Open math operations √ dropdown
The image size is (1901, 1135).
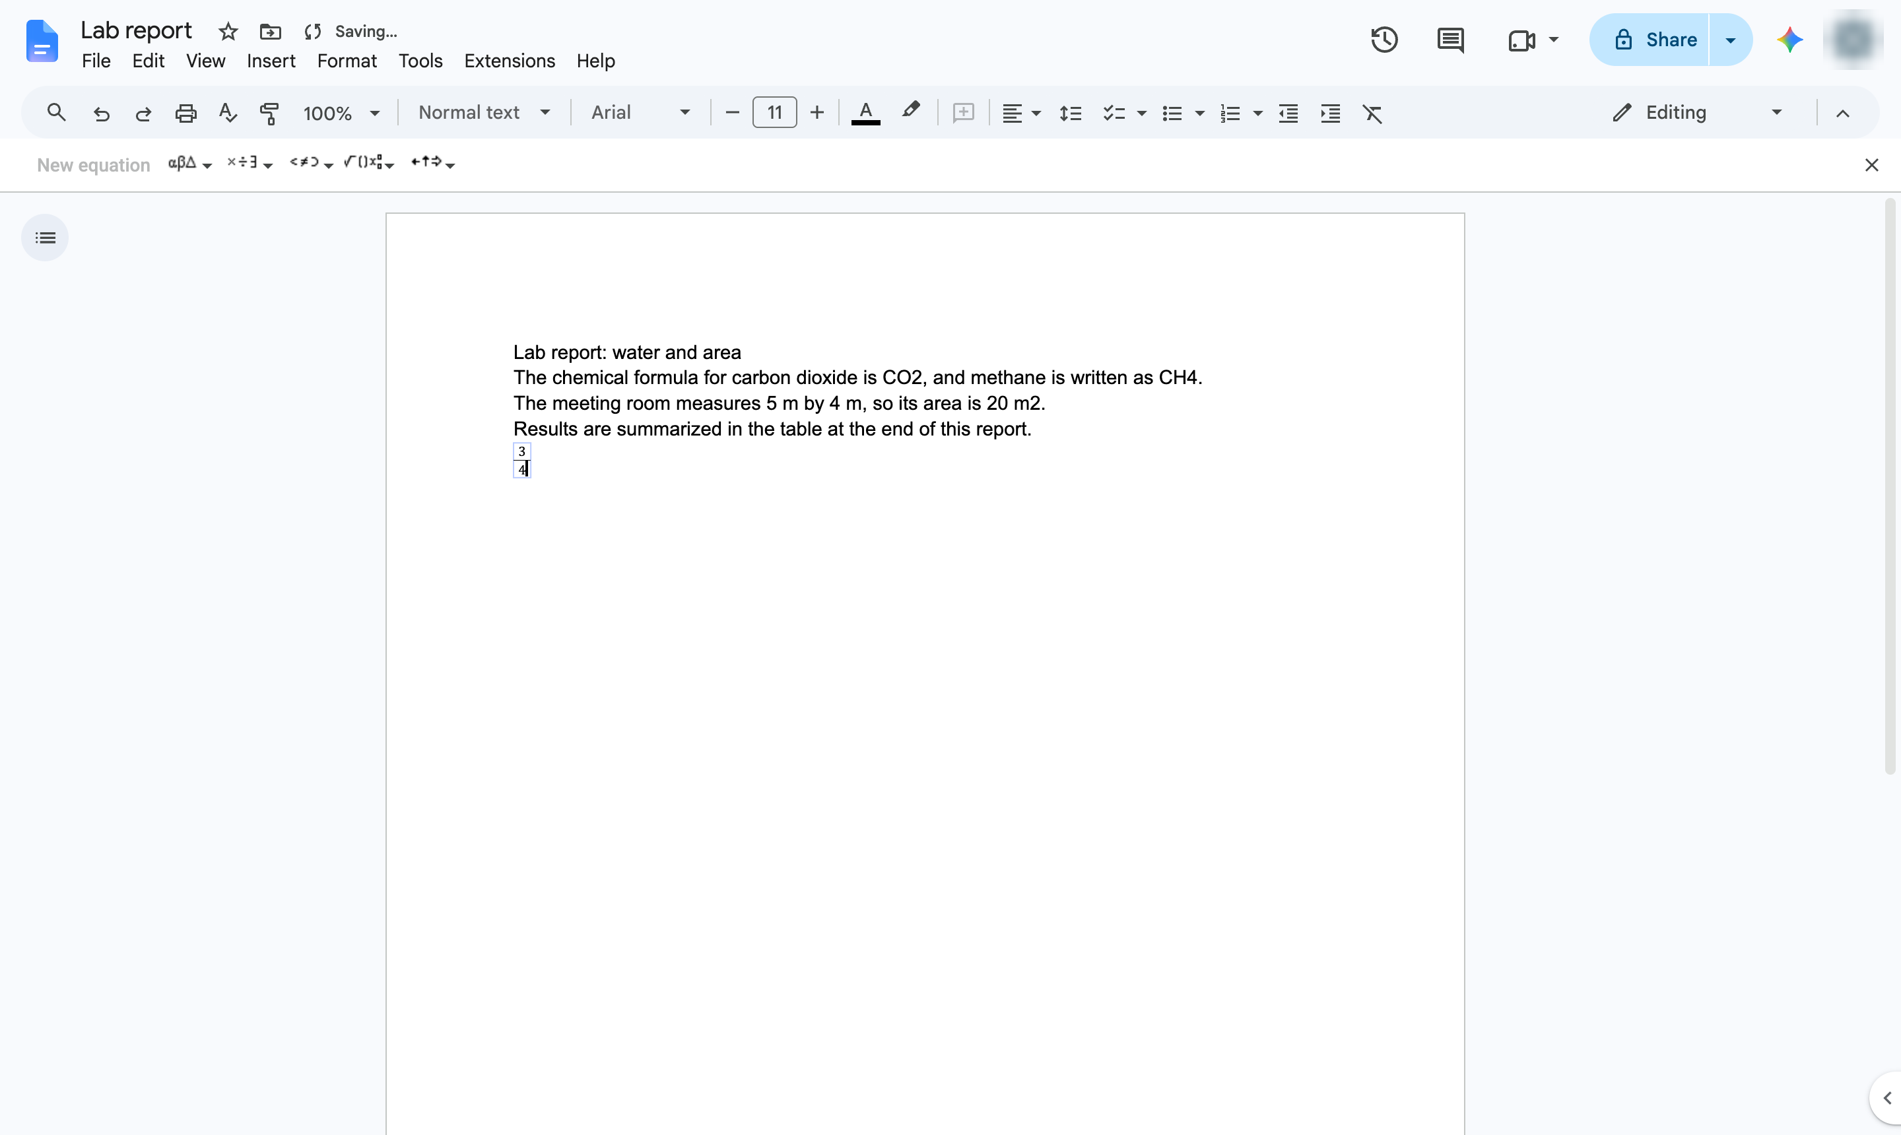pyautogui.click(x=369, y=163)
